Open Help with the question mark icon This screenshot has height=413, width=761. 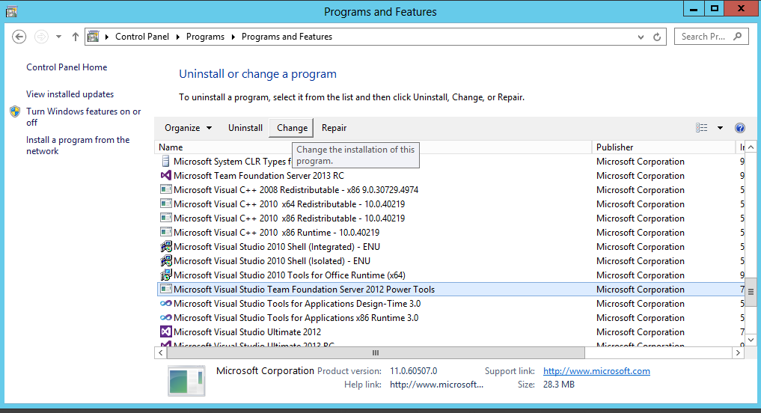tap(739, 128)
